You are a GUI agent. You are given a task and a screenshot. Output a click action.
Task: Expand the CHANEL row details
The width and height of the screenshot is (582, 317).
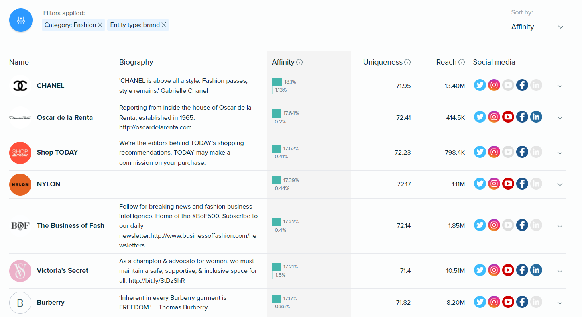click(x=560, y=86)
